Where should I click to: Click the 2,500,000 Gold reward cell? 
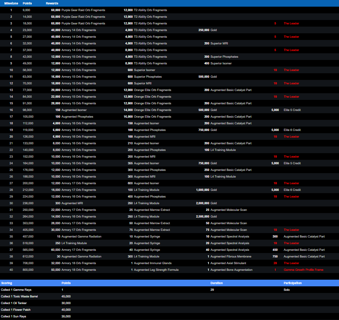[206, 217]
